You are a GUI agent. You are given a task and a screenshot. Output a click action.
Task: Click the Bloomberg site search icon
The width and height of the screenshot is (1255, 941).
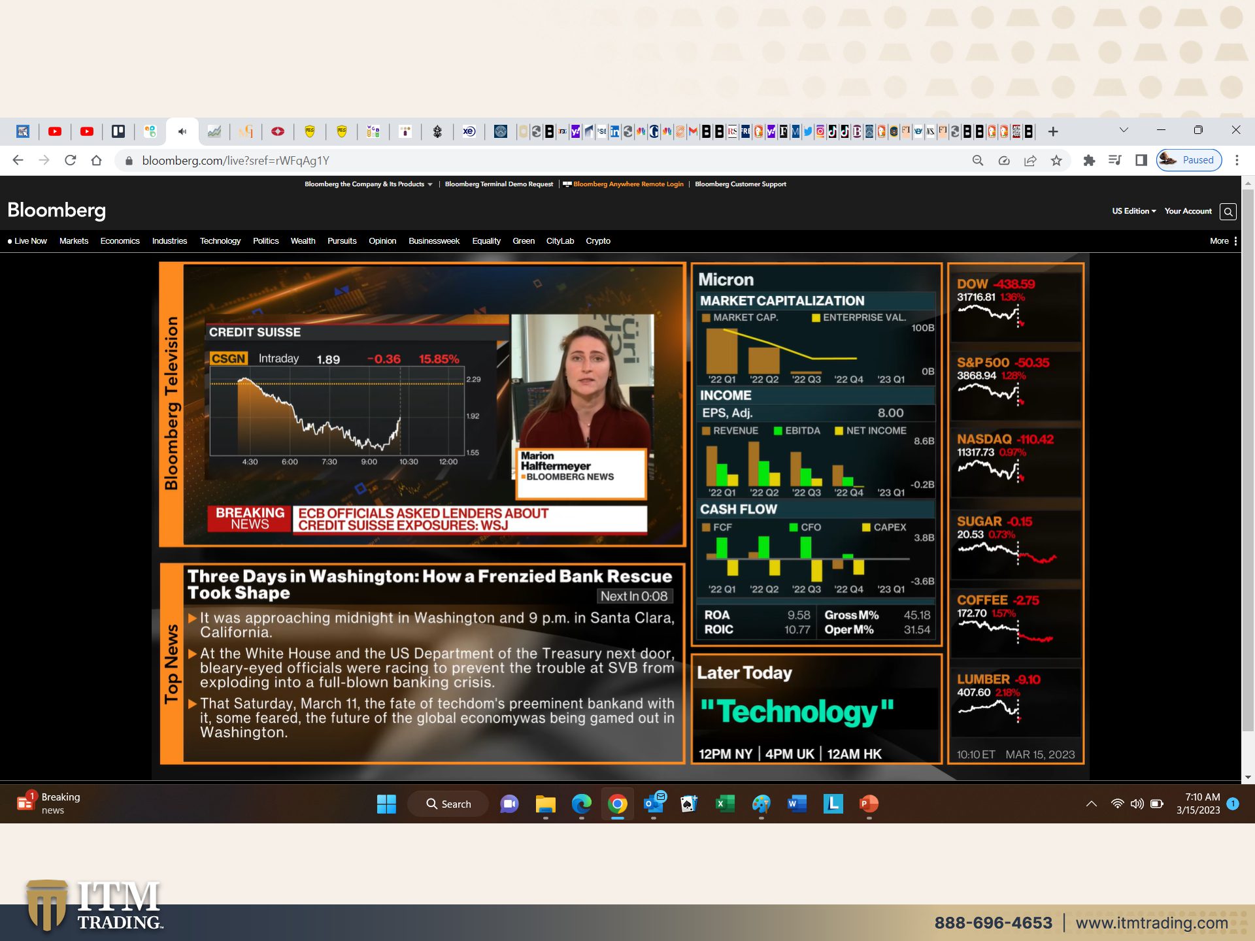click(1228, 211)
